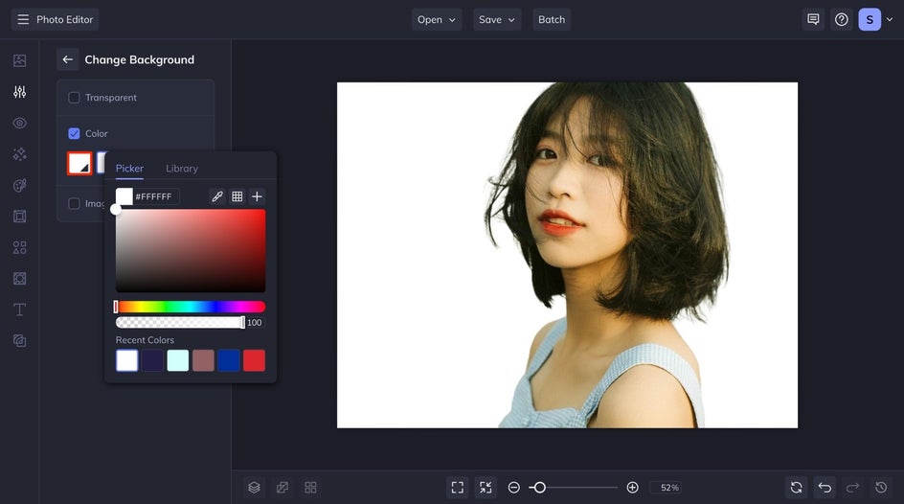This screenshot has width=904, height=504.
Task: Click the opacity value 100 field
Action: 255,322
